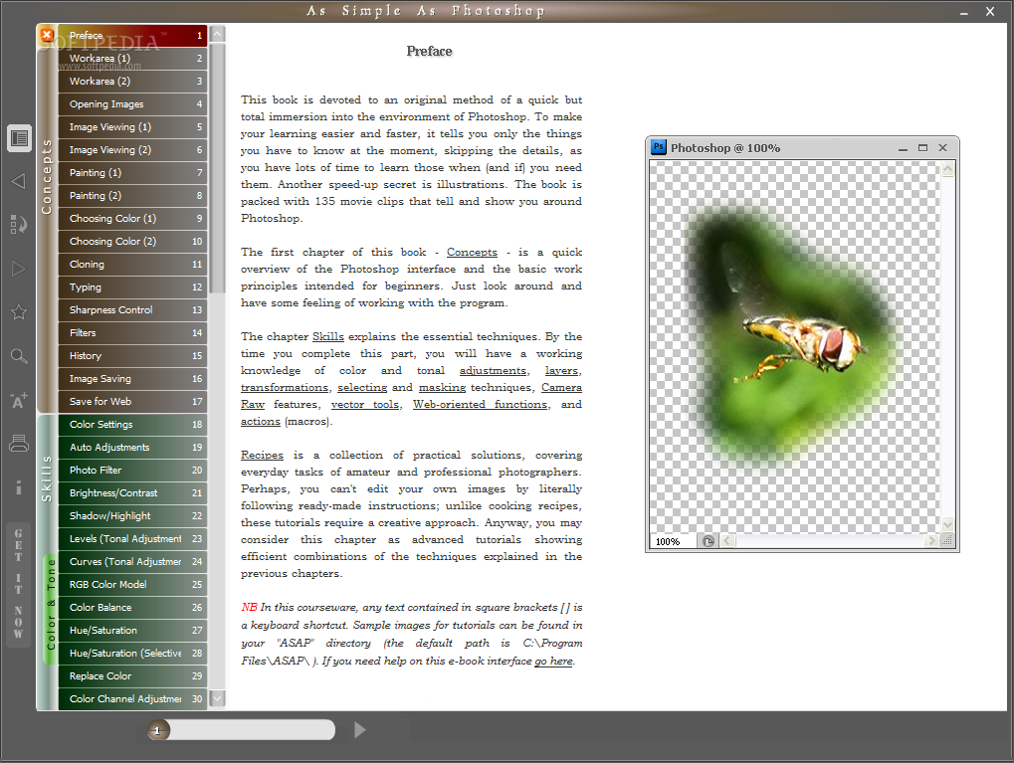Select Hue/Saturation (Selective) entry
This screenshot has height=763, width=1014.
click(x=132, y=653)
